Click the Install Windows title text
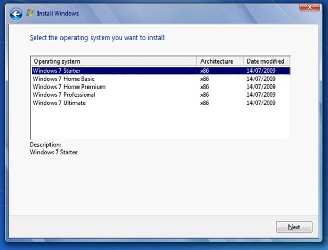The image size is (328, 250). point(58,14)
